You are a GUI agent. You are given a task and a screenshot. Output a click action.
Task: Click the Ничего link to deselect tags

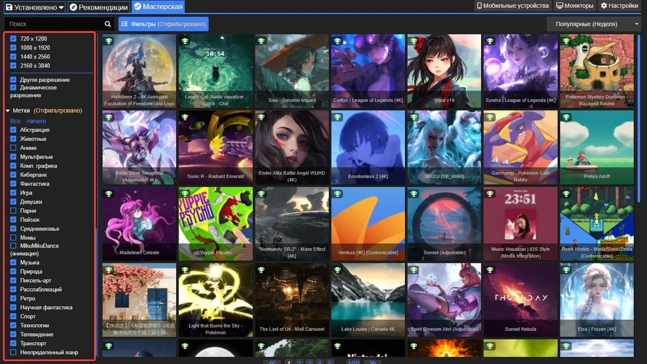click(x=36, y=121)
